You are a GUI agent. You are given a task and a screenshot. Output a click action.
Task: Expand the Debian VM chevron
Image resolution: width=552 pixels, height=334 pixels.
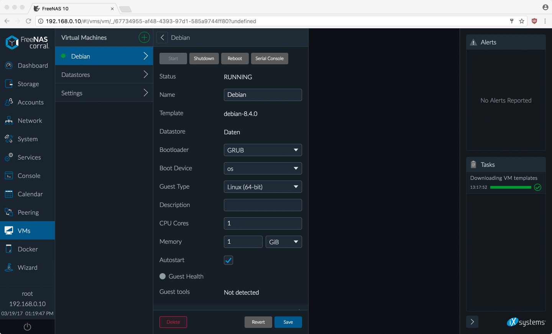click(x=146, y=56)
